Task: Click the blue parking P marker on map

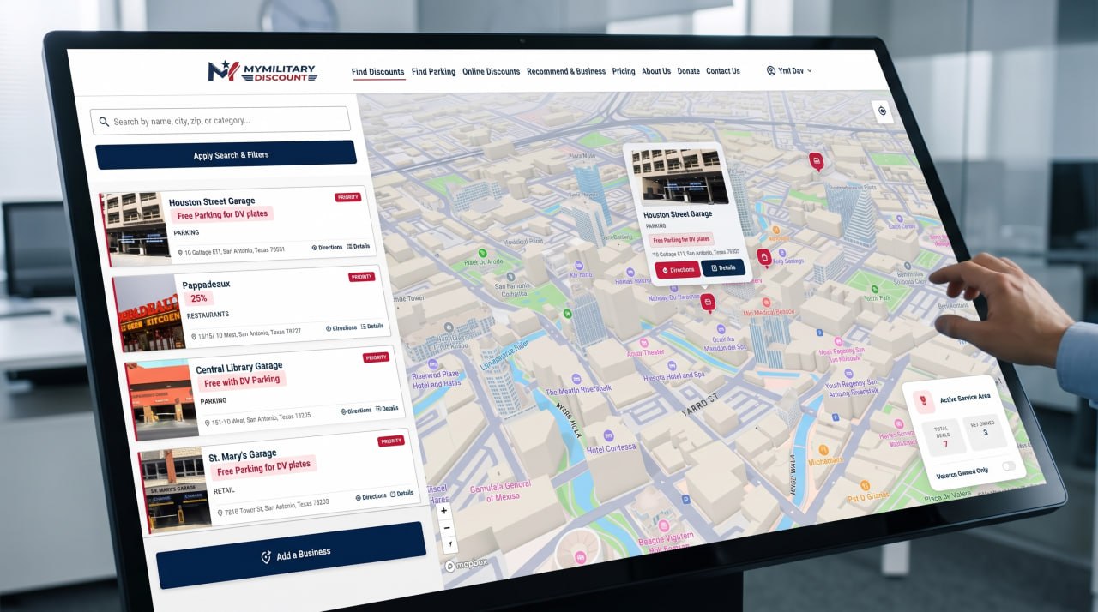Action: pos(685,499)
